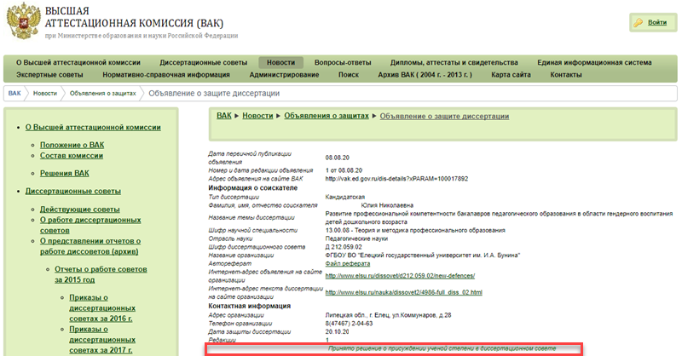This screenshot has height=356, width=682.
Task: Open the dissertation full text URL link
Action: tap(404, 292)
